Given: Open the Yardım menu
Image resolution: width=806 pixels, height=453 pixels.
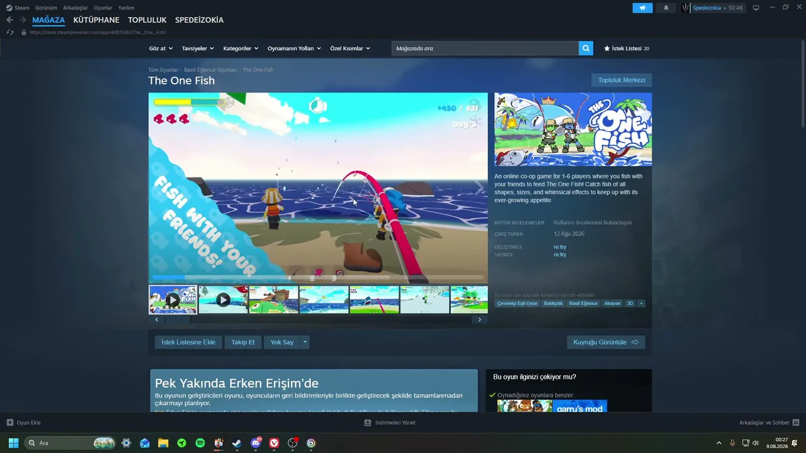Looking at the screenshot, I should (126, 8).
